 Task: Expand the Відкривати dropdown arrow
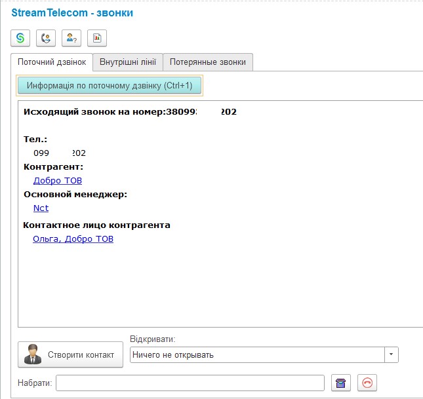pyautogui.click(x=391, y=354)
